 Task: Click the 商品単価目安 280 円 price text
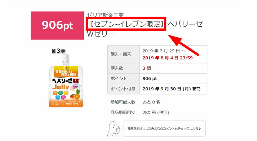[140, 113]
